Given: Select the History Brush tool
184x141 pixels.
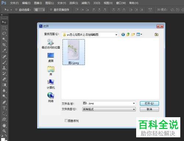Looking at the screenshot, I should (x=4, y=73).
